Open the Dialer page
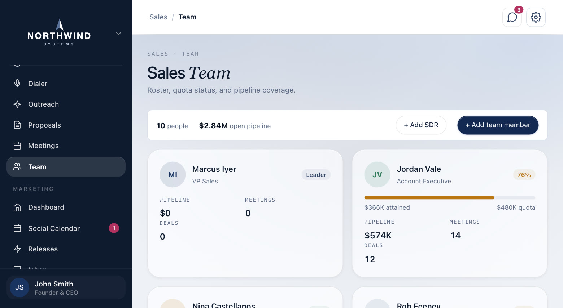The width and height of the screenshot is (563, 308). pos(66,84)
